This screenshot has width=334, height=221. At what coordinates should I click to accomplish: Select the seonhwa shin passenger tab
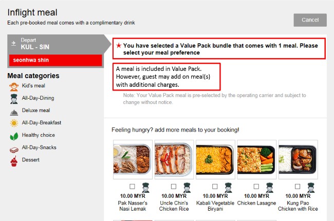click(55, 60)
